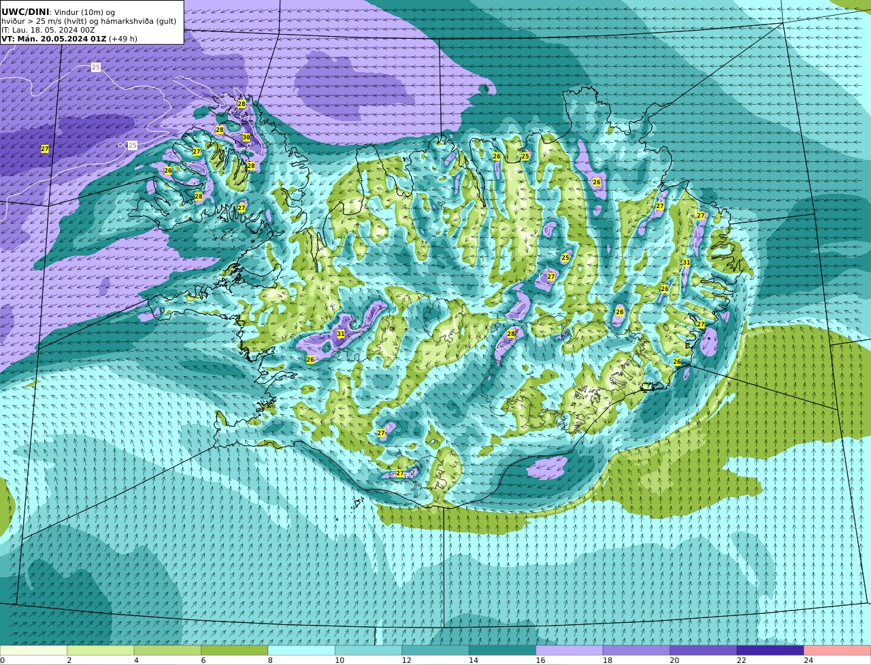This screenshot has height=665, width=871.
Task: Click the yellow '30' maximum gust label
Action: pyautogui.click(x=246, y=137)
